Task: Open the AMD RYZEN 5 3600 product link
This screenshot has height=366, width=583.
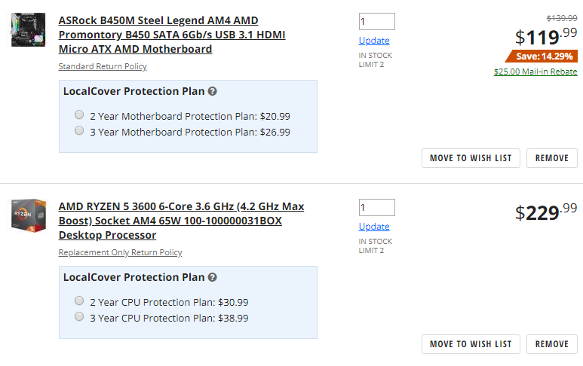Action: point(181,221)
